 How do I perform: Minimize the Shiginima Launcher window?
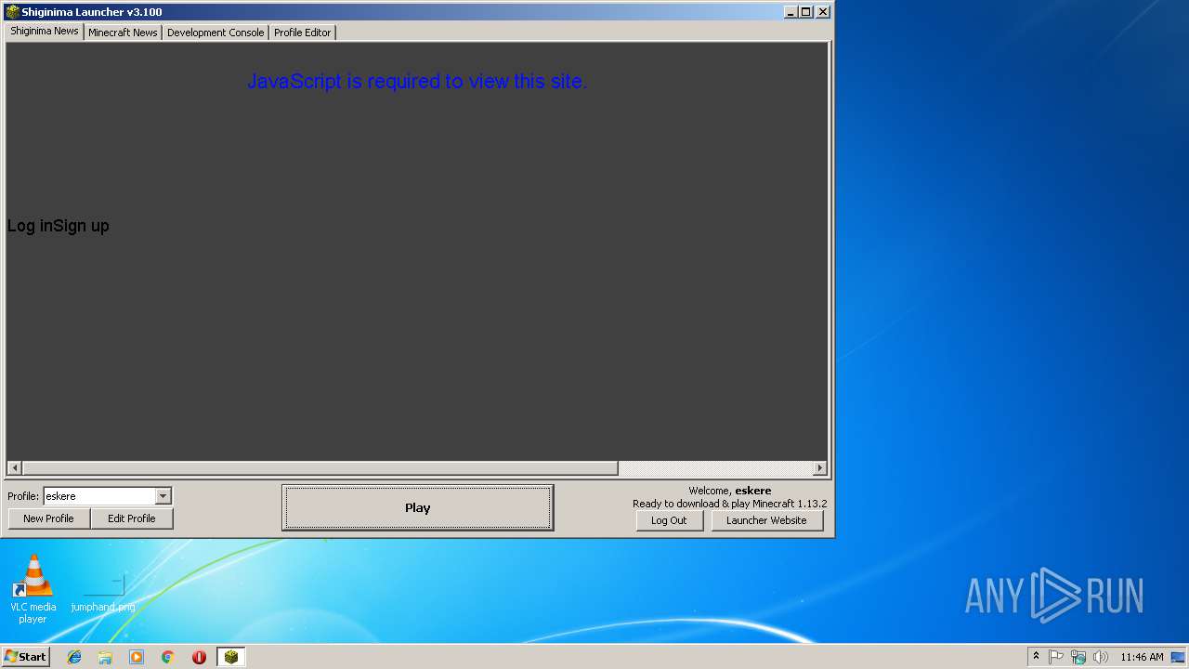[790, 12]
